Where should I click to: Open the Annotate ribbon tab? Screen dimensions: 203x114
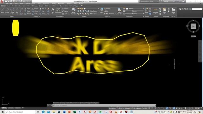point(15,6)
